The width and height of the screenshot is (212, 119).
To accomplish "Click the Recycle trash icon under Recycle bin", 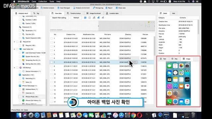I will (x=24, y=46).
